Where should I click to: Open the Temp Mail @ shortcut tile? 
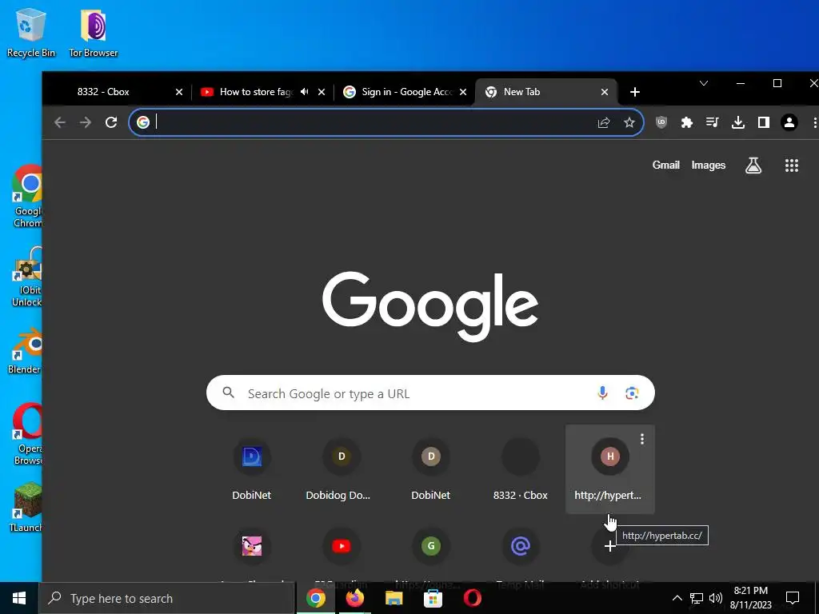click(x=520, y=546)
